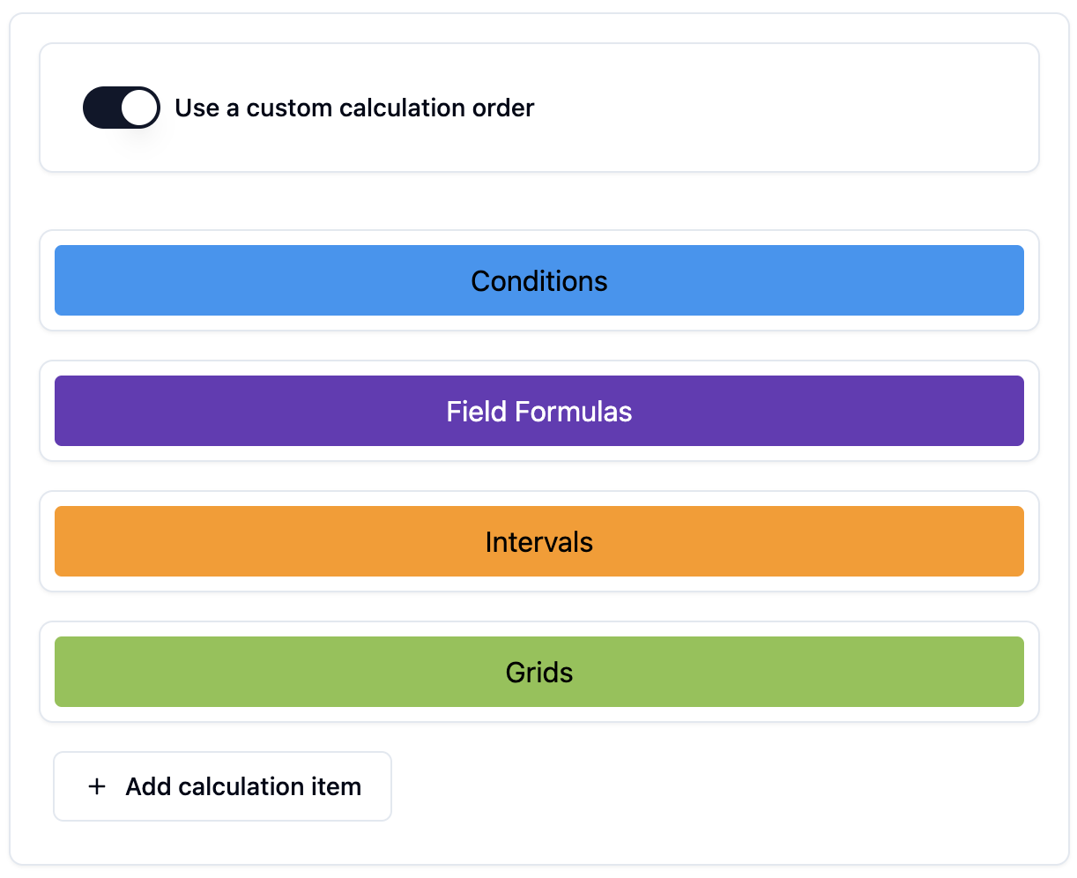
Task: Click the plus icon beside Add calculation item
Action: pos(96,786)
